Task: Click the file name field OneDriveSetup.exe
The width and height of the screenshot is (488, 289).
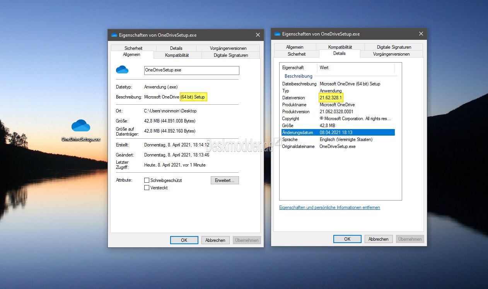Action: (x=191, y=70)
